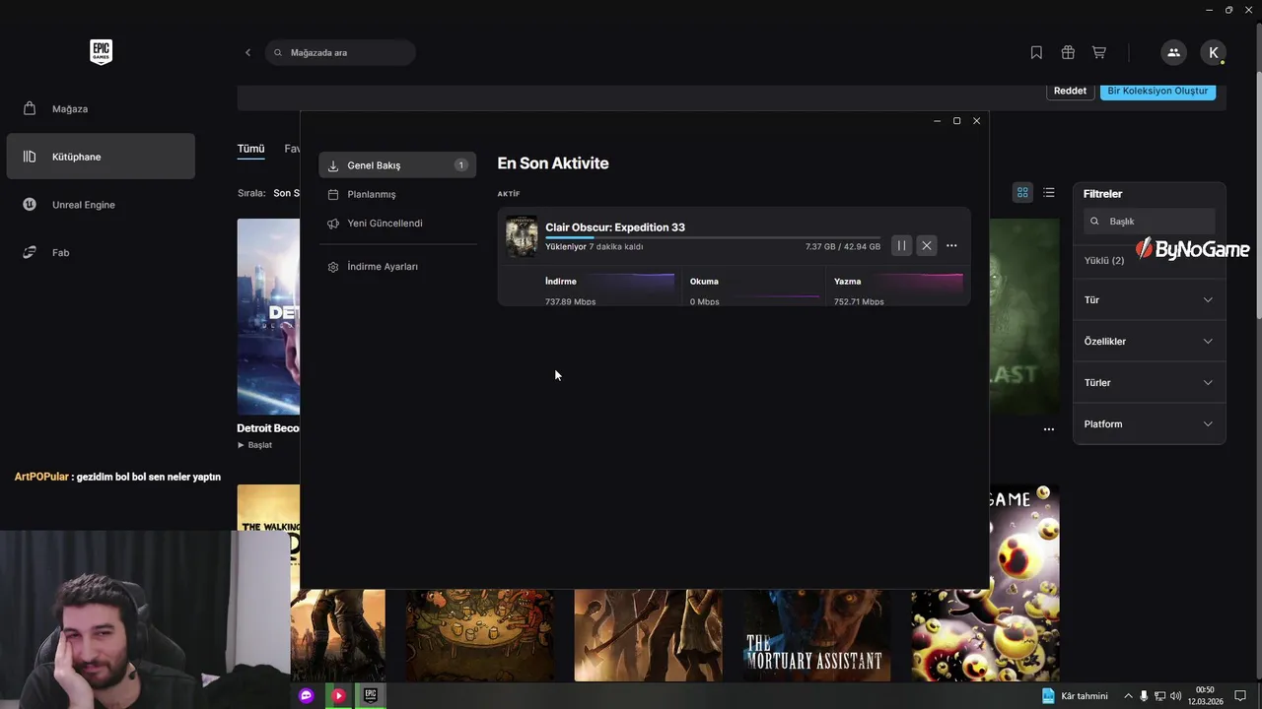Launch Detroit with Başlat
This screenshot has width=1262, height=709.
point(255,445)
